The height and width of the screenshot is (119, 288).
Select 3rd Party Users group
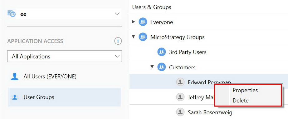pos(209,52)
